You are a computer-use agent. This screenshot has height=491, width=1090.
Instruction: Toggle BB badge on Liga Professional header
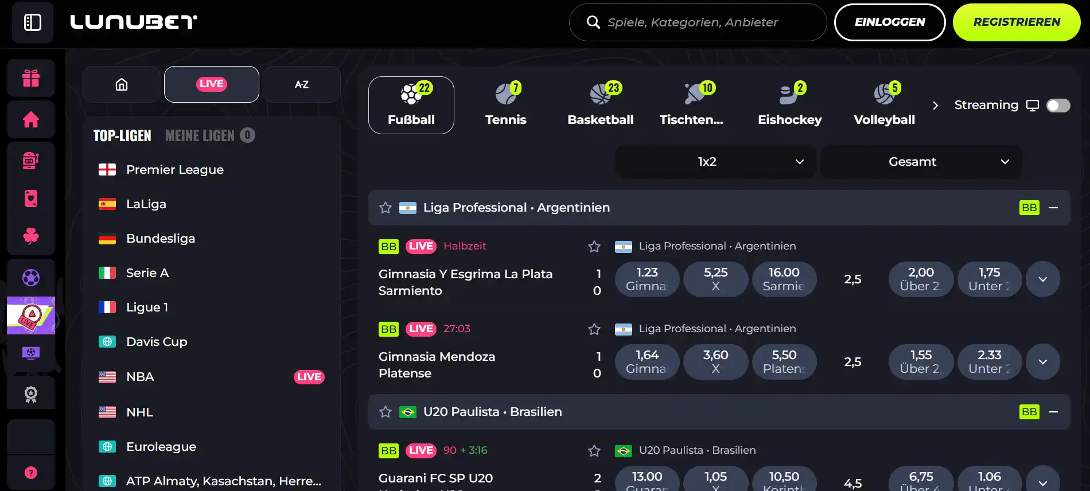pyautogui.click(x=1029, y=208)
